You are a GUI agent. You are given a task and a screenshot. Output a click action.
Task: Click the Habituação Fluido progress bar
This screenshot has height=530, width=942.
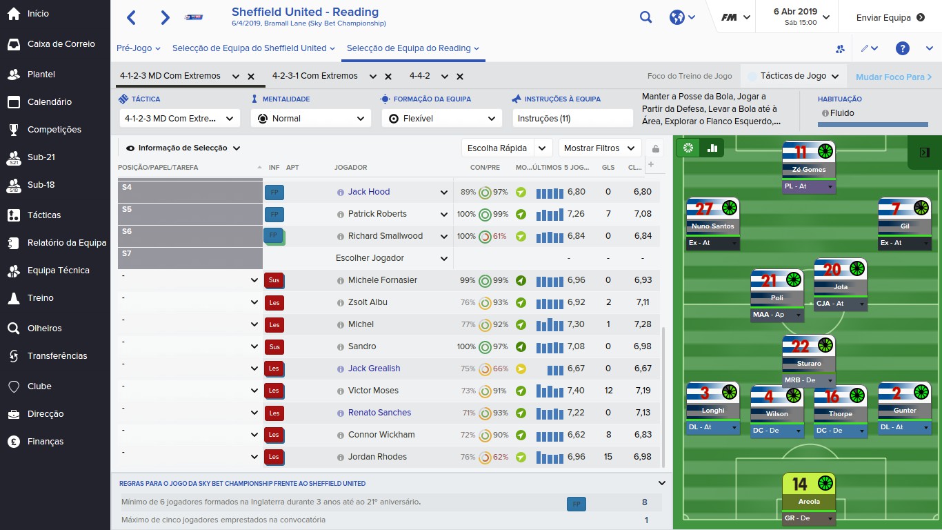click(872, 125)
